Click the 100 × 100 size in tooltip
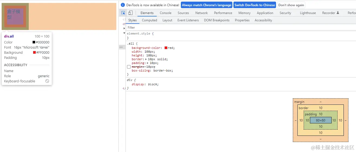 [42, 36]
